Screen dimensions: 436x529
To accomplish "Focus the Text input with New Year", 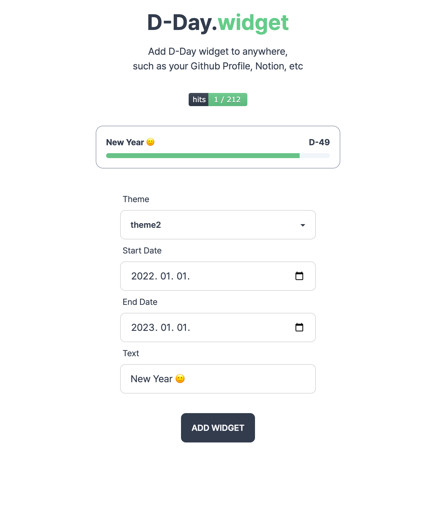I will pos(218,379).
